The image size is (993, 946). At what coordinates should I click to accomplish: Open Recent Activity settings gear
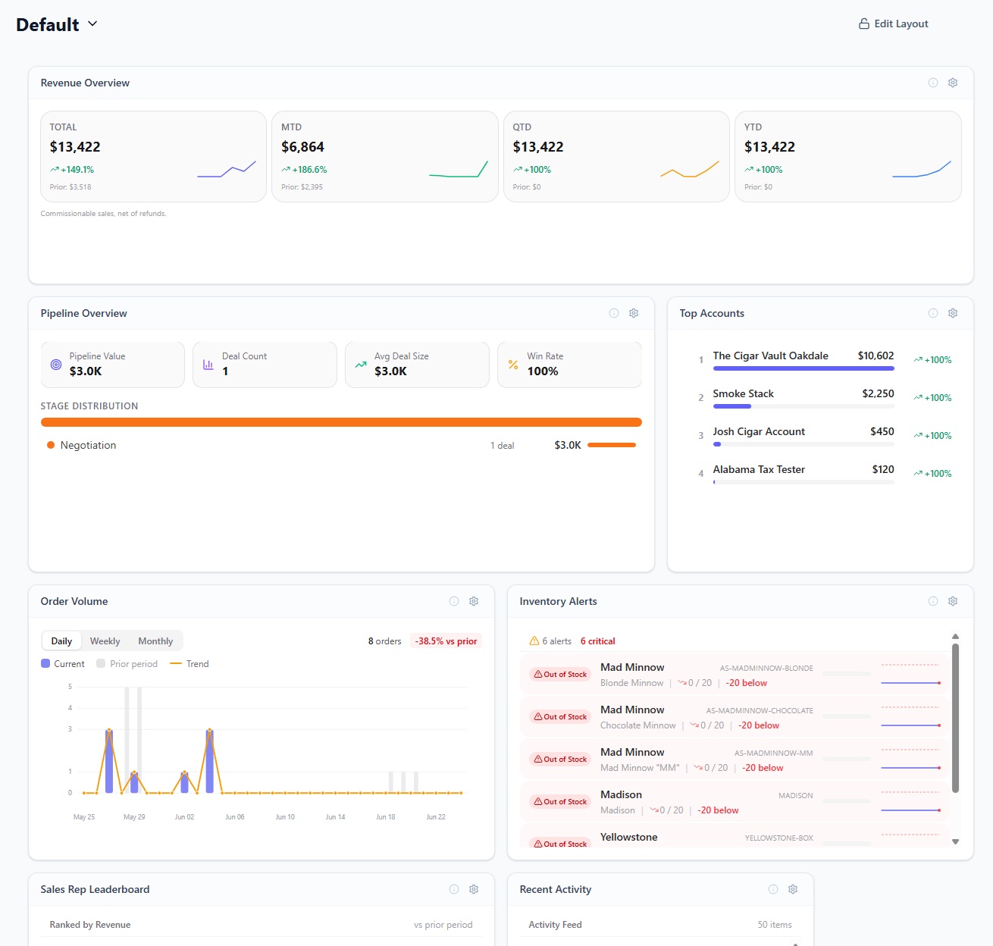[x=793, y=889]
